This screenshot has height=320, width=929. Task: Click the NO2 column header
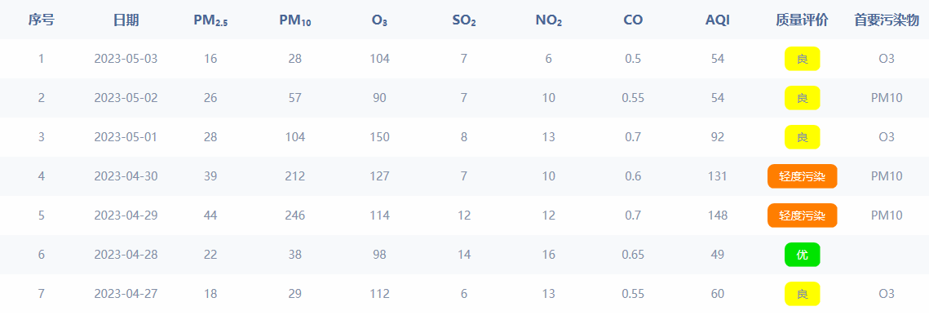point(549,20)
